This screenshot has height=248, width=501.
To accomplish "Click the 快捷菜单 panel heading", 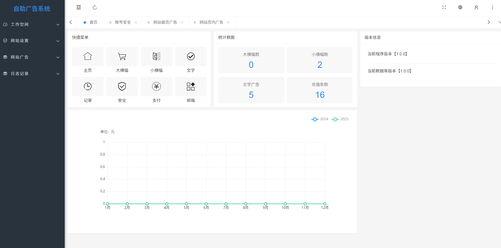I will (x=80, y=38).
